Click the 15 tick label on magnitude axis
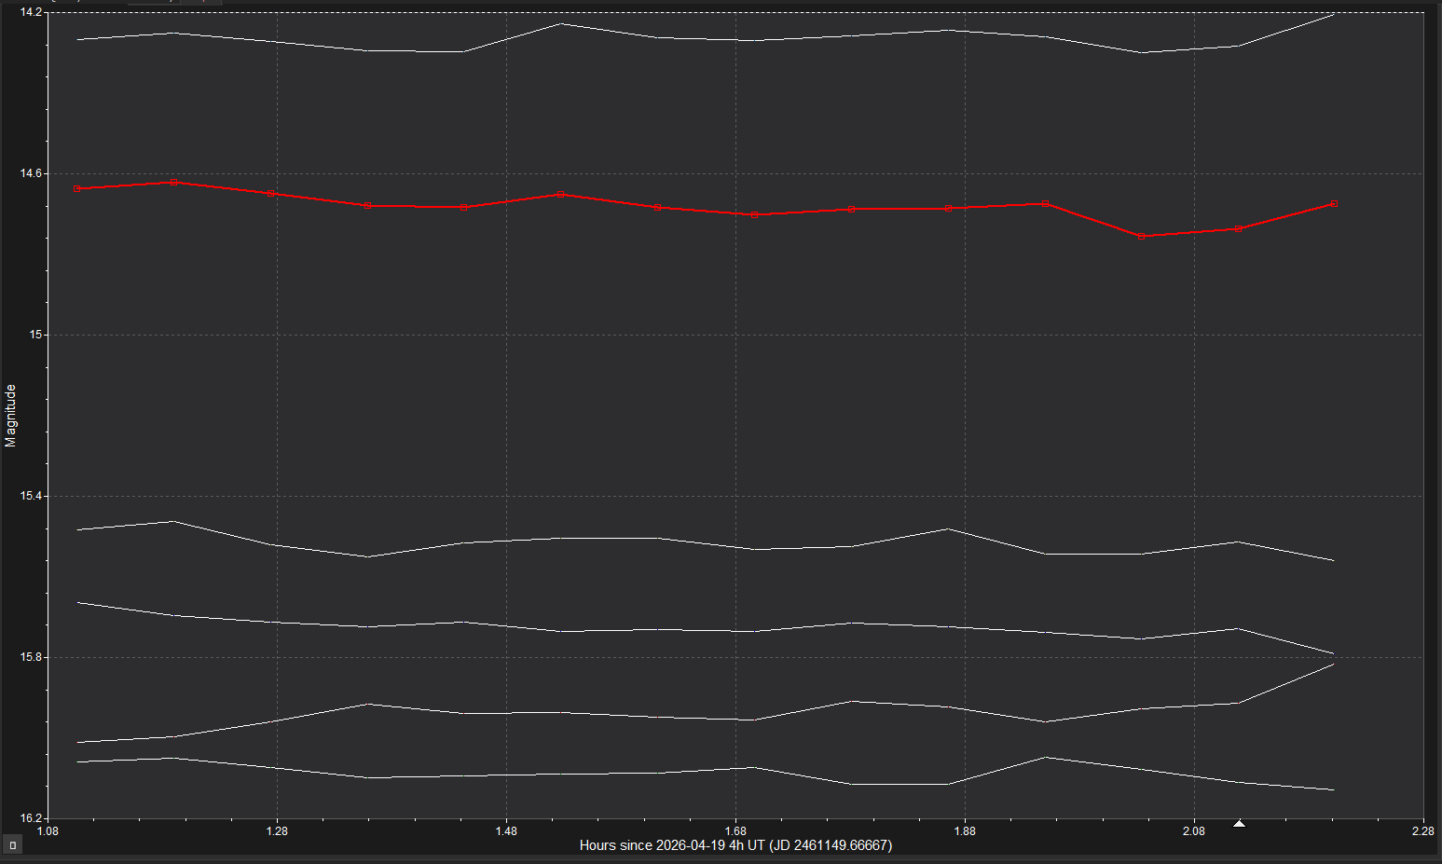 coord(36,335)
